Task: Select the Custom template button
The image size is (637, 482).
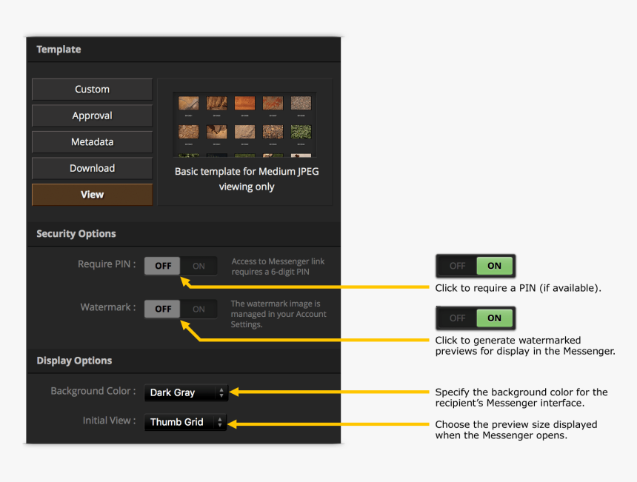Action: point(92,90)
